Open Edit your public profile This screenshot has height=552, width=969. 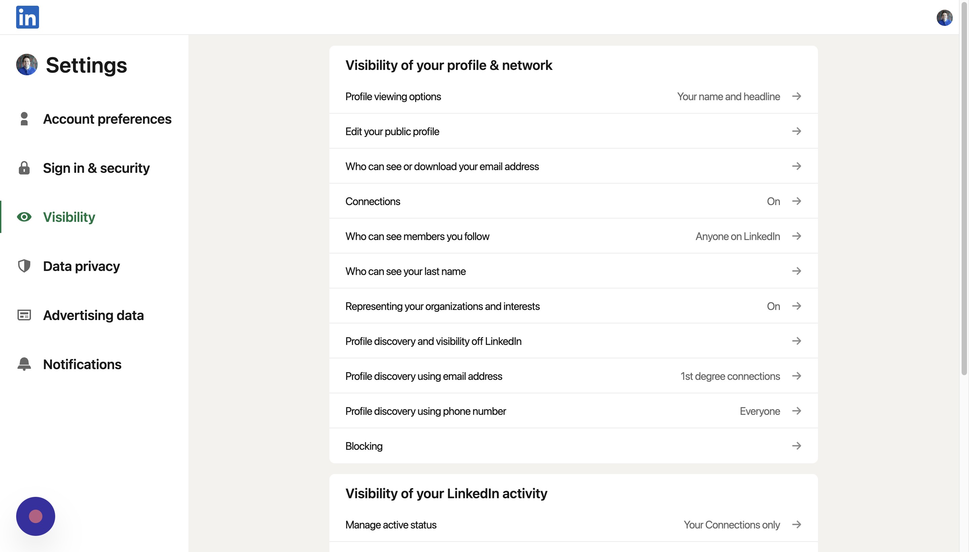(x=573, y=131)
